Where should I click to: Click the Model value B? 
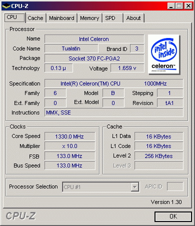(x=113, y=93)
